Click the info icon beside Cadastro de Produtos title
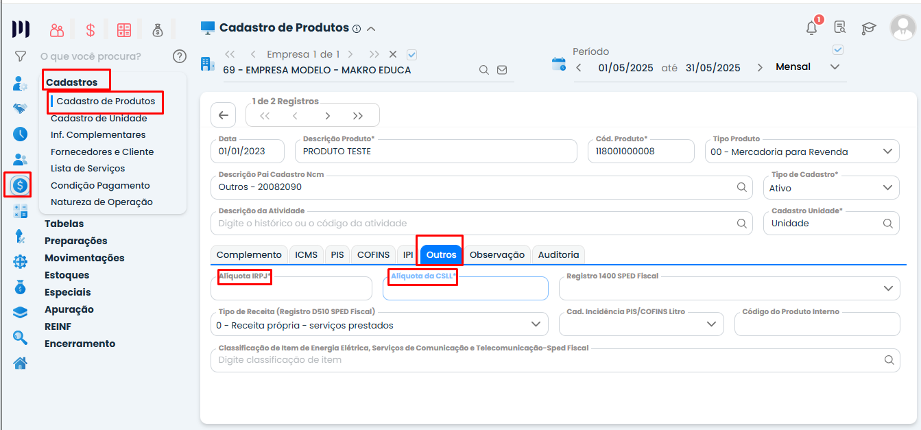921x430 pixels. tap(357, 29)
